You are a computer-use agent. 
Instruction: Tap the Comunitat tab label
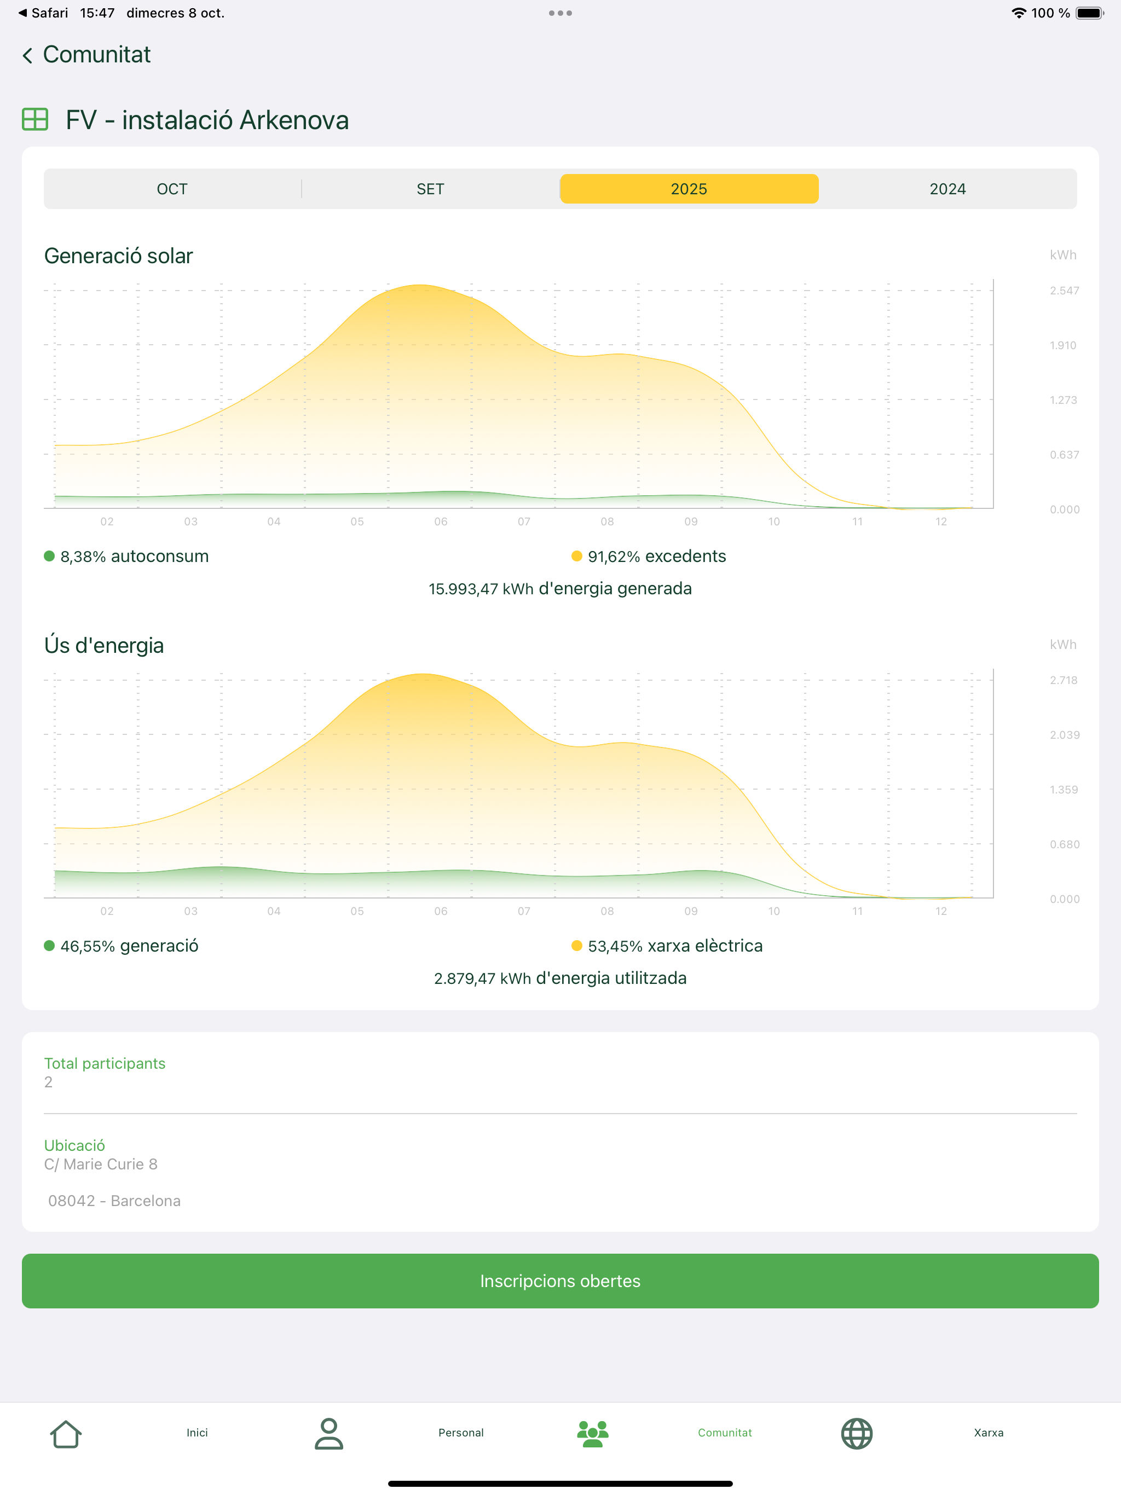(x=725, y=1433)
